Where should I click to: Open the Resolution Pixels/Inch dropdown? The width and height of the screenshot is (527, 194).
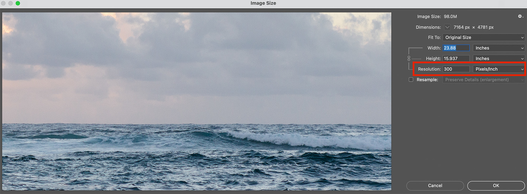click(x=499, y=69)
